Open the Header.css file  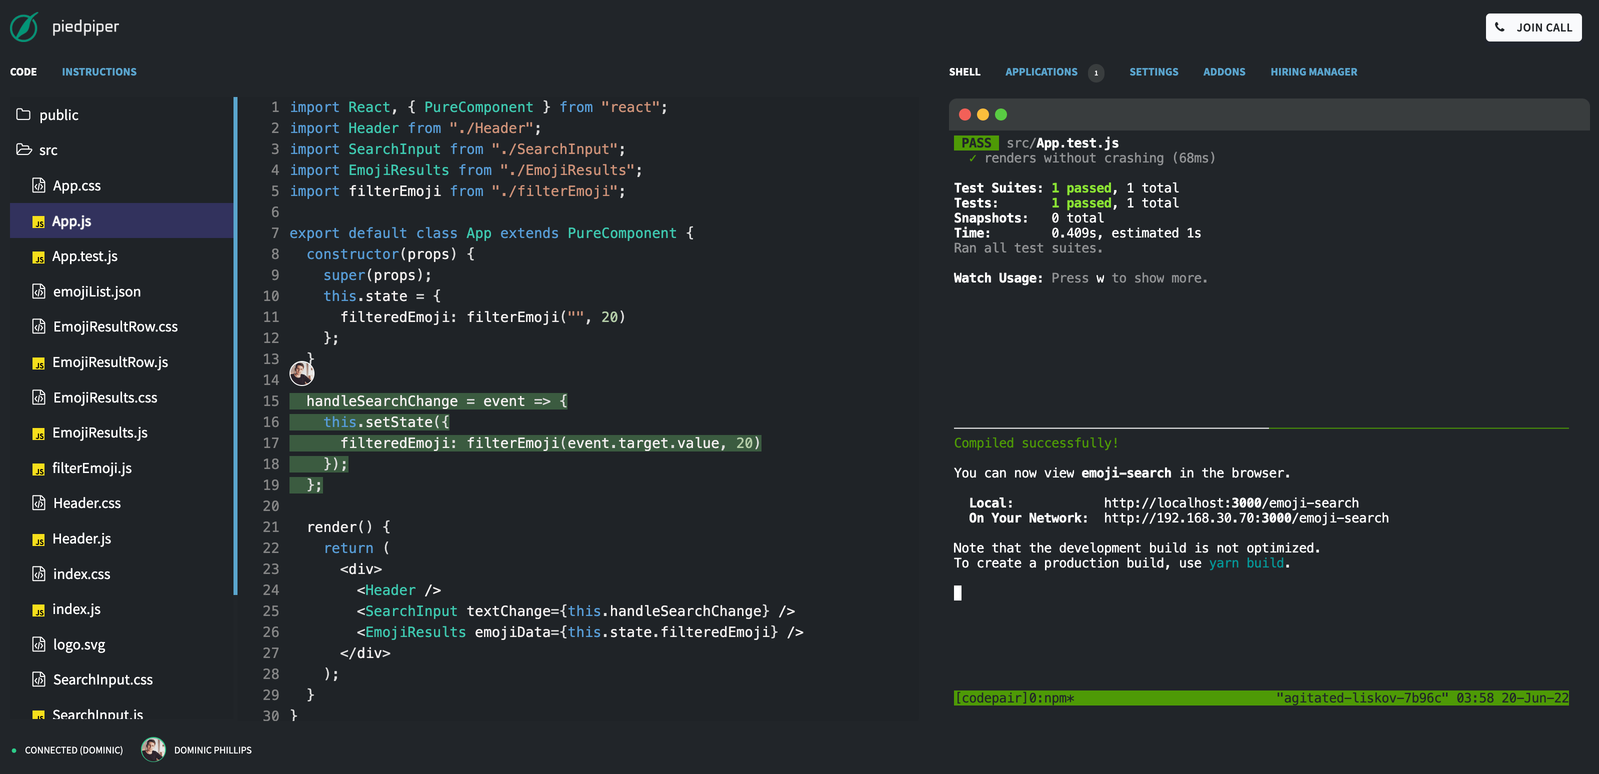tap(86, 503)
